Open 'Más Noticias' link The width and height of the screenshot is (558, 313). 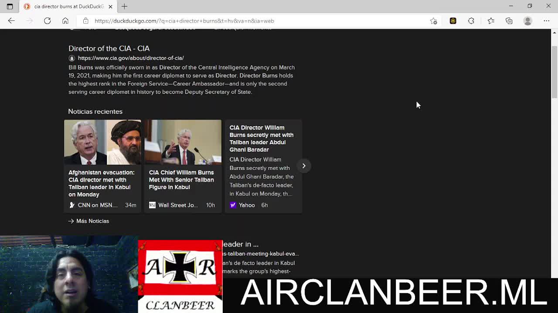88,221
